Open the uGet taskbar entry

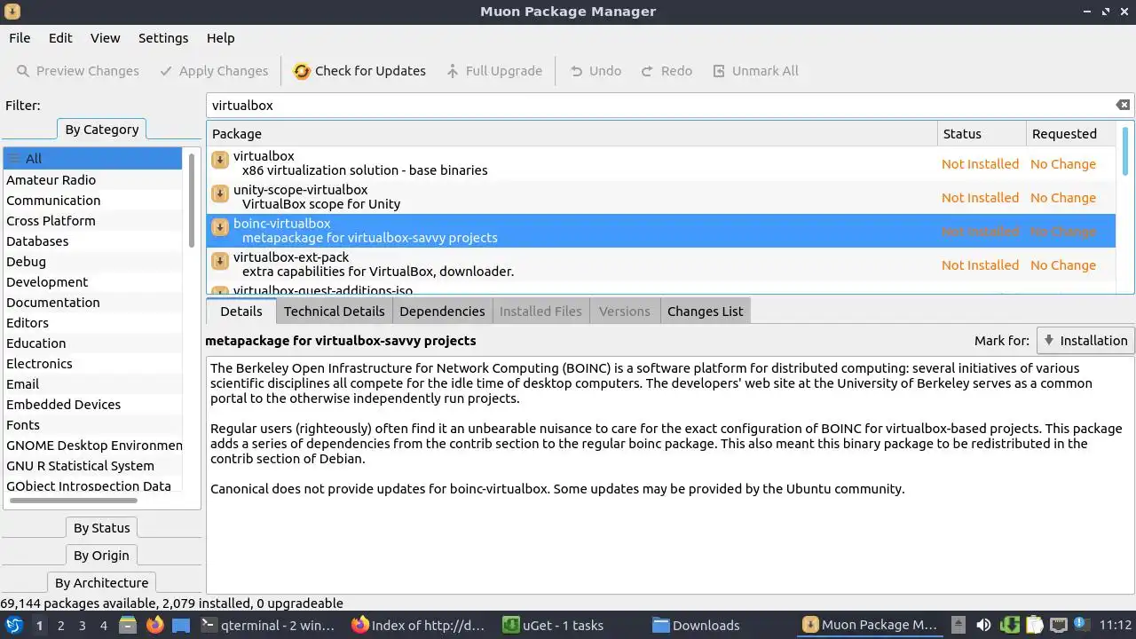click(x=565, y=625)
